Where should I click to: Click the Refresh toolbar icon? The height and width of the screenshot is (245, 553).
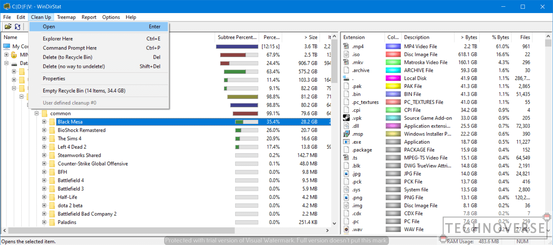[17, 26]
